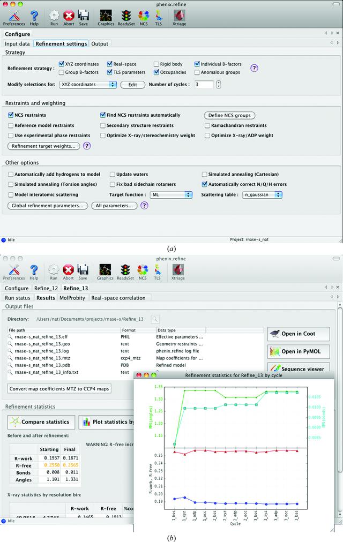Toggle XYZ coordinates strategy checkbox
343x542 pixels.
point(61,64)
